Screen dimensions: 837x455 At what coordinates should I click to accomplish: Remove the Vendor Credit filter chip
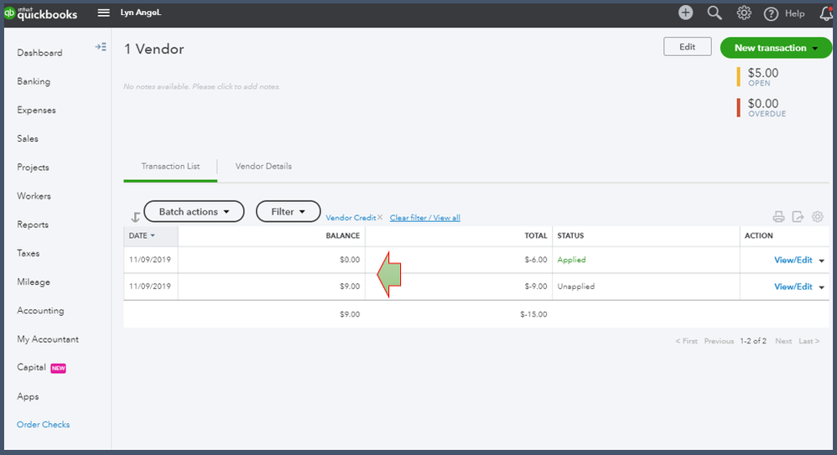(380, 217)
